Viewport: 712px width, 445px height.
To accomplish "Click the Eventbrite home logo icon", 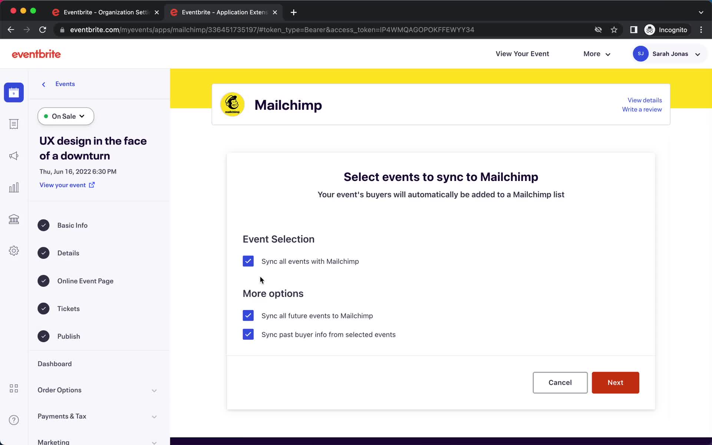I will point(36,53).
